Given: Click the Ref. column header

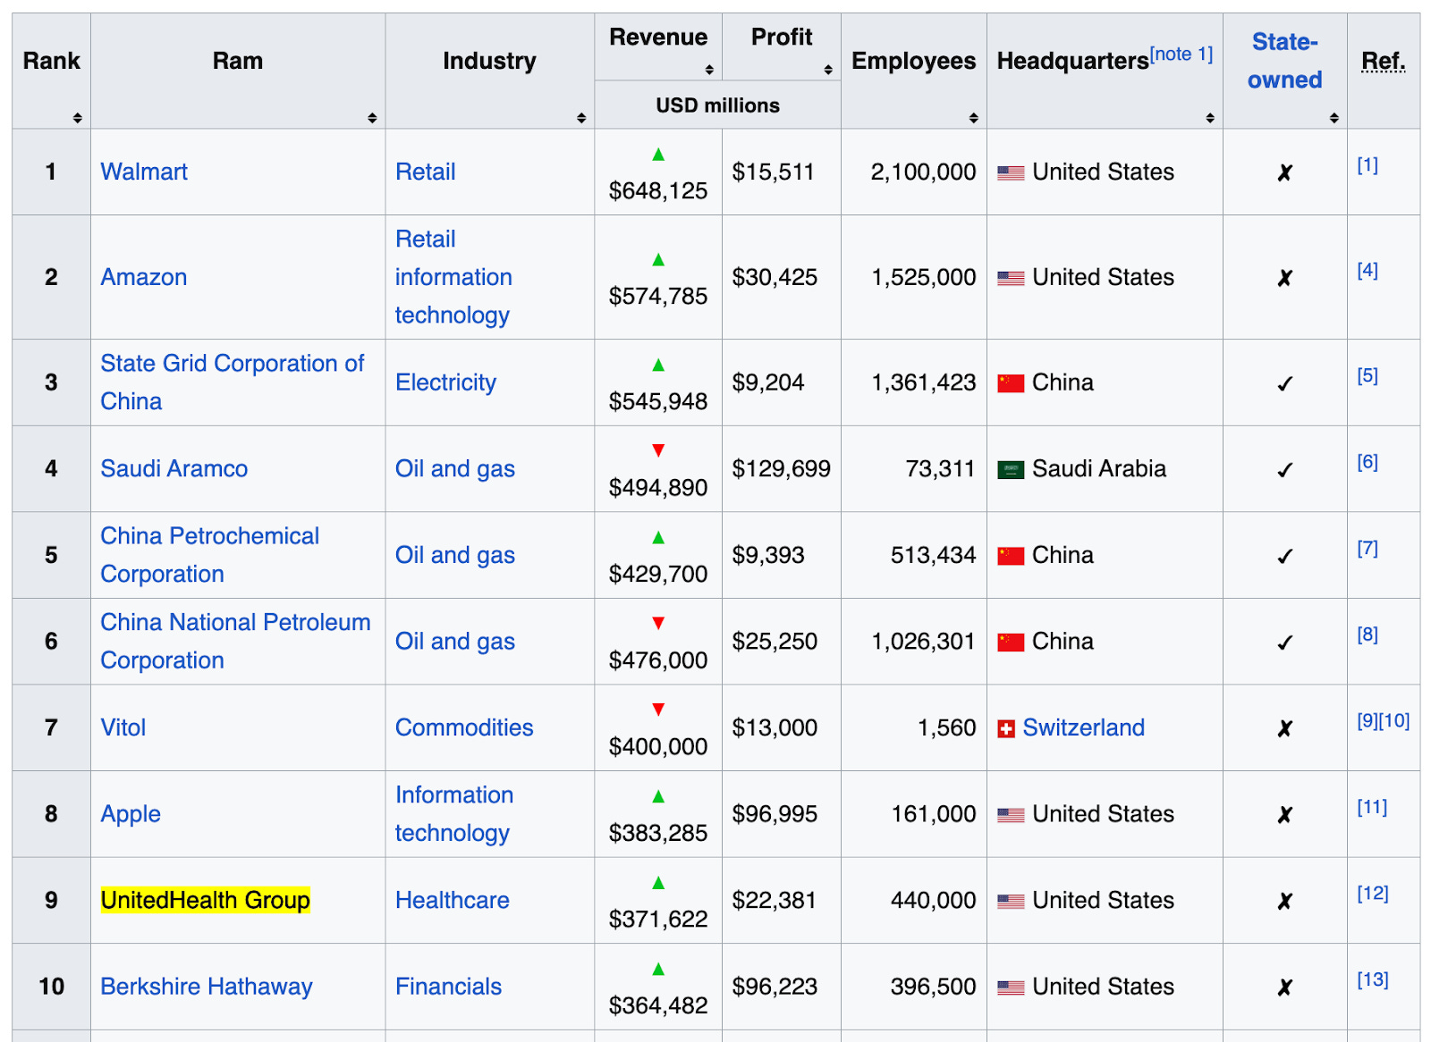Looking at the screenshot, I should [x=1384, y=61].
